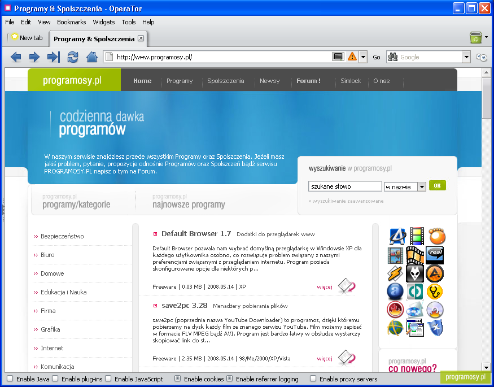Click the green OK search button
The width and height of the screenshot is (494, 387).
pos(438,186)
